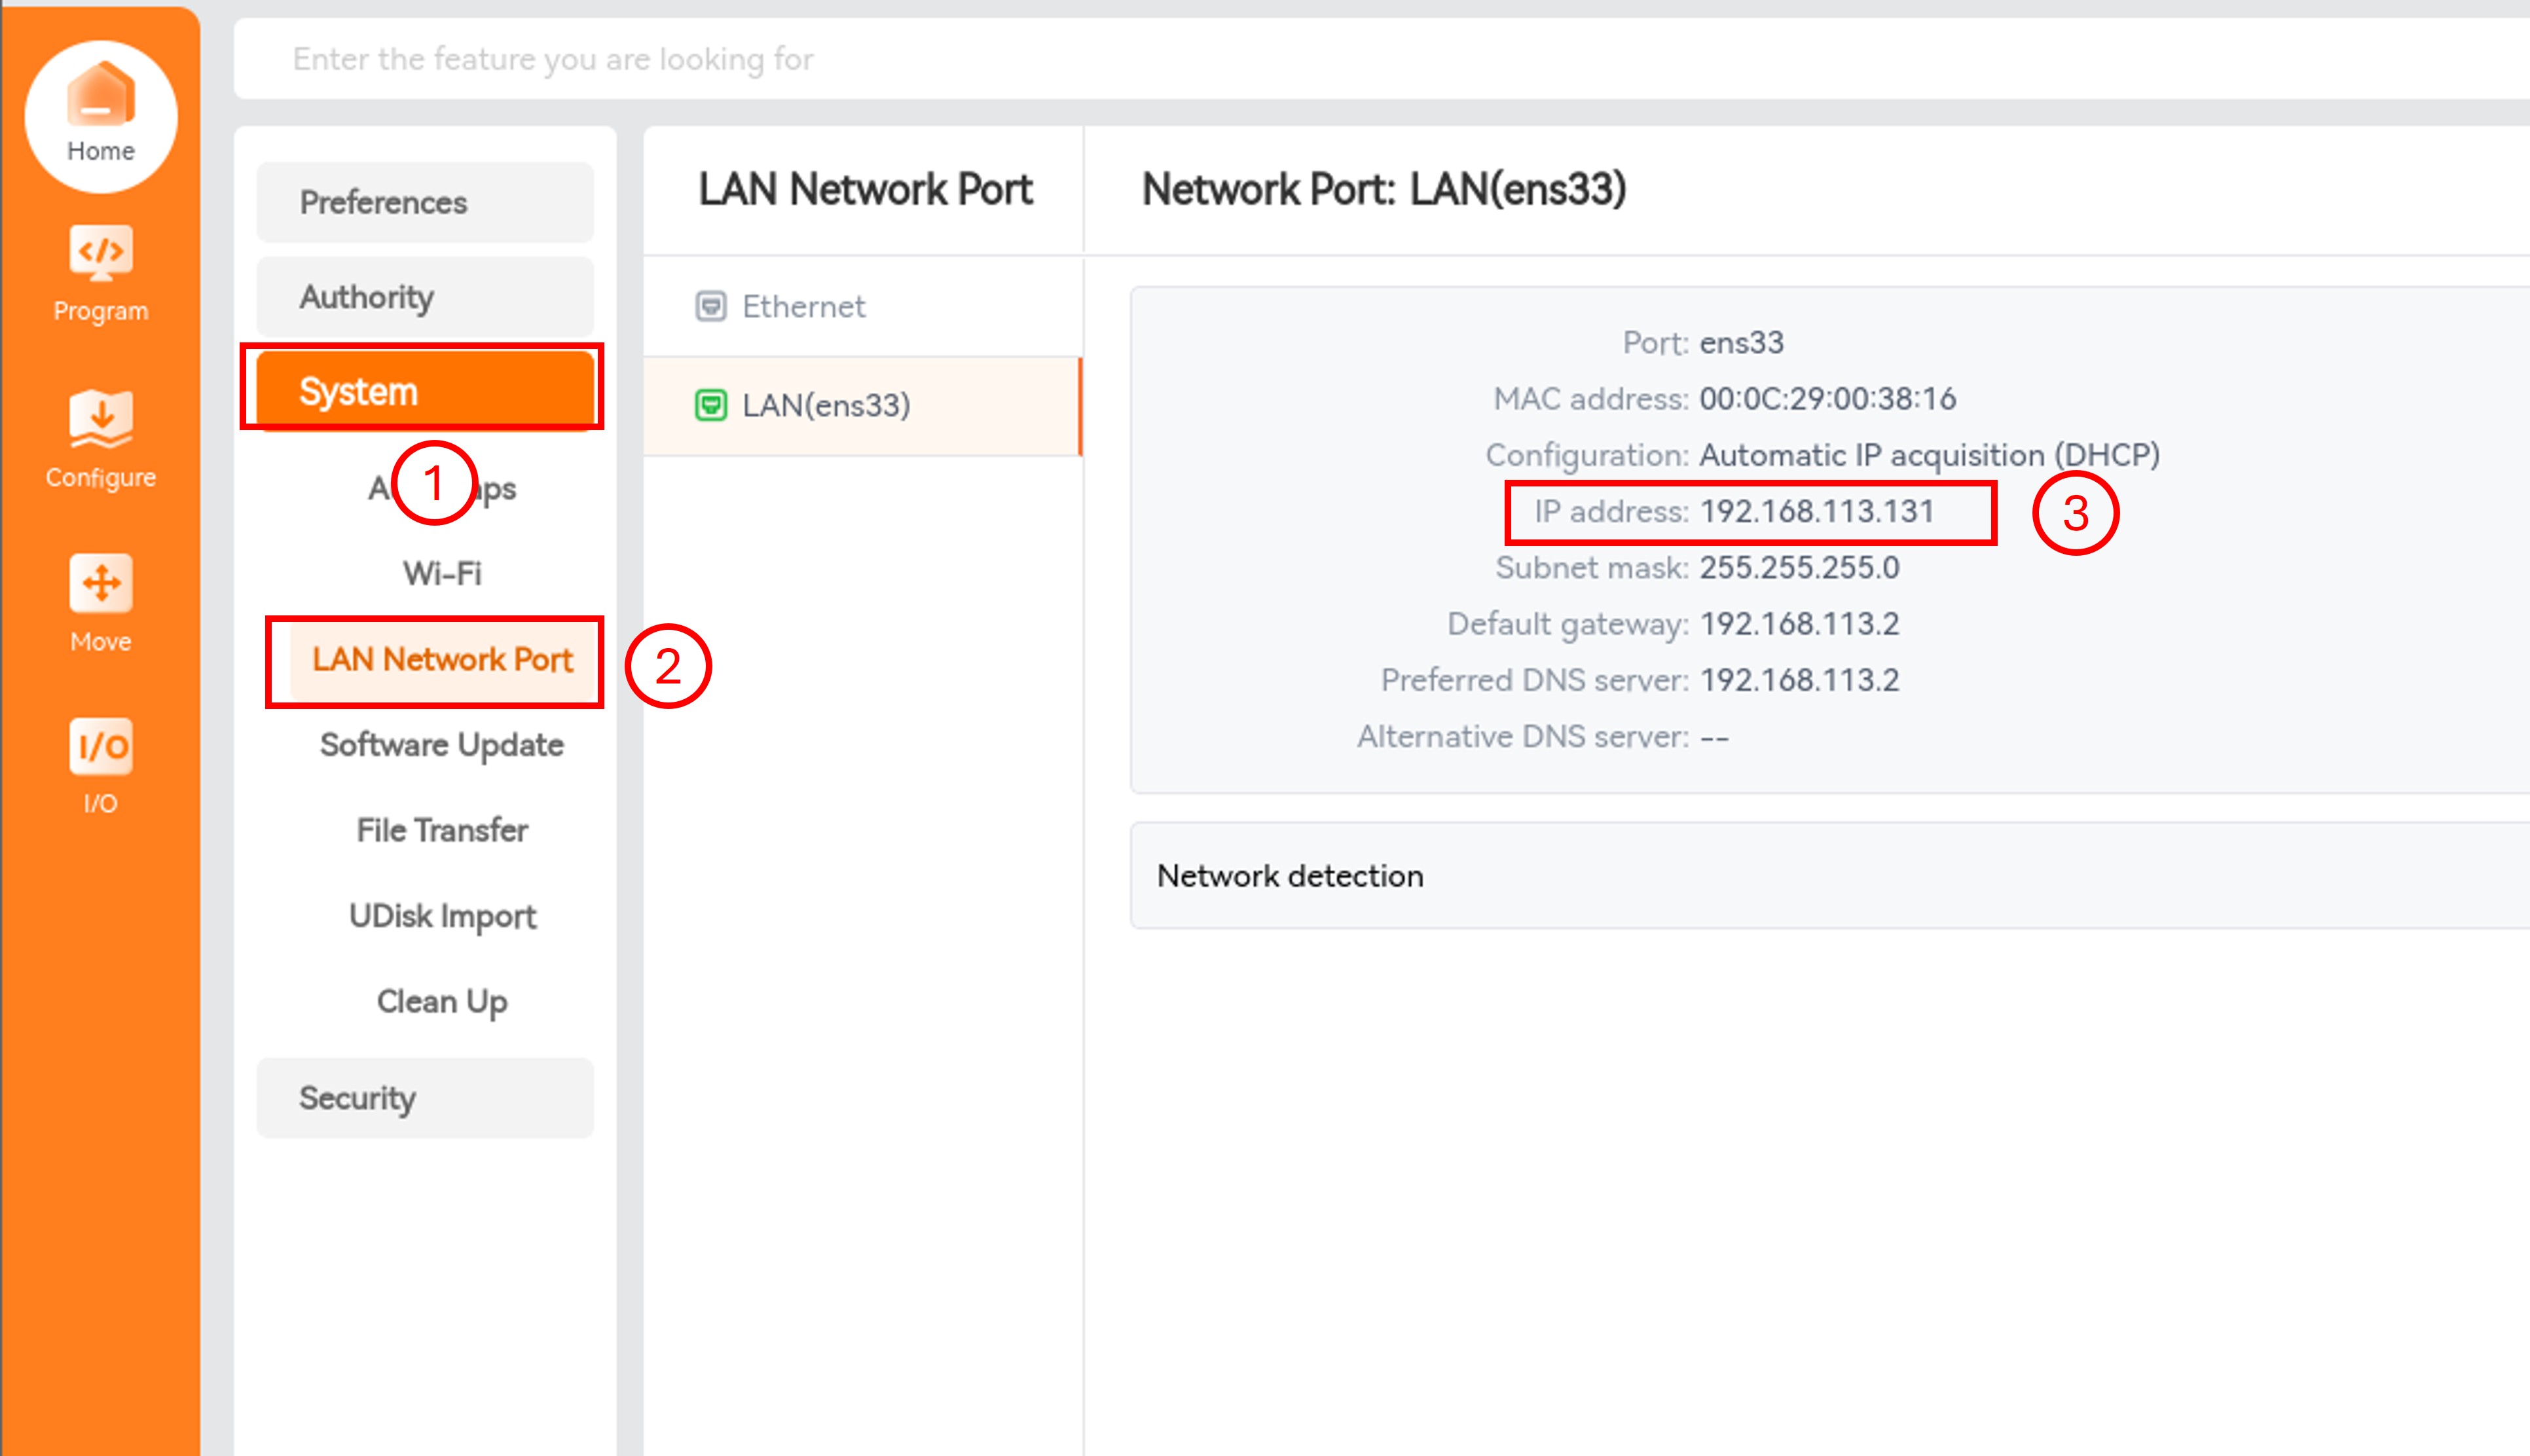Image resolution: width=2530 pixels, height=1456 pixels.
Task: Open the Program code icon
Action: click(x=100, y=252)
